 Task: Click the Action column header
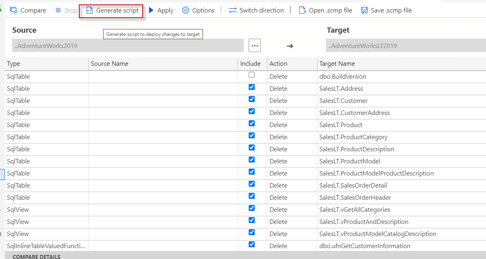point(278,64)
